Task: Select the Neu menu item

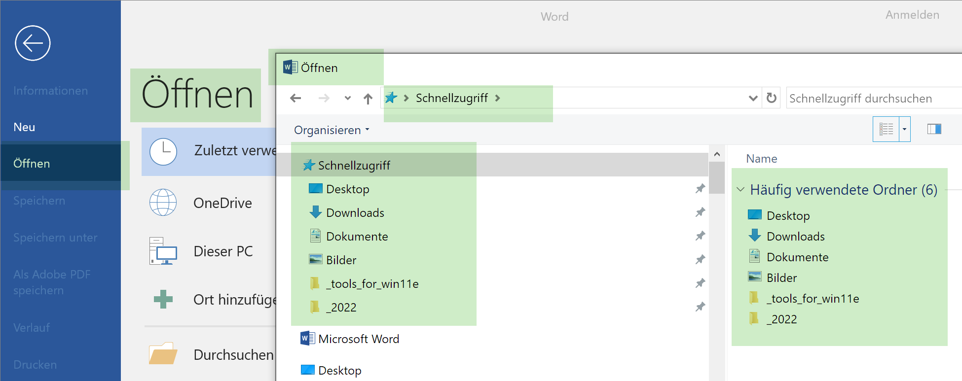Action: click(24, 127)
